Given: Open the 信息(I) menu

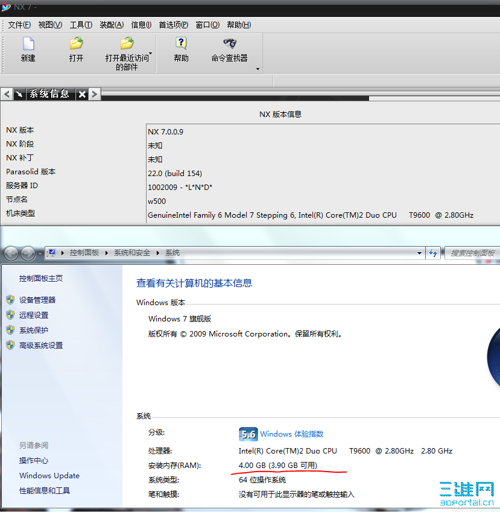Looking at the screenshot, I should pyautogui.click(x=141, y=25).
